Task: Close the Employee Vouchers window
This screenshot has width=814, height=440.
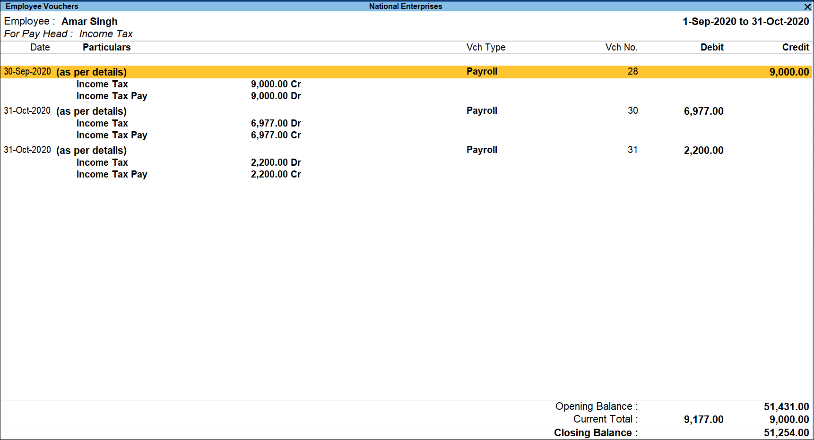Action: (807, 7)
